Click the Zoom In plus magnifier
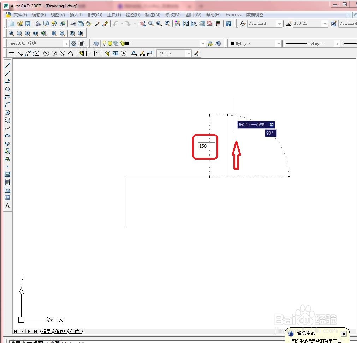Screen dimensions: 357x343 [54, 34]
